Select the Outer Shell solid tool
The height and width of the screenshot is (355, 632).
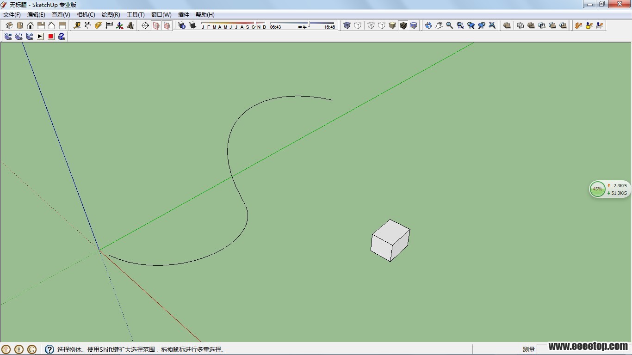click(x=507, y=25)
